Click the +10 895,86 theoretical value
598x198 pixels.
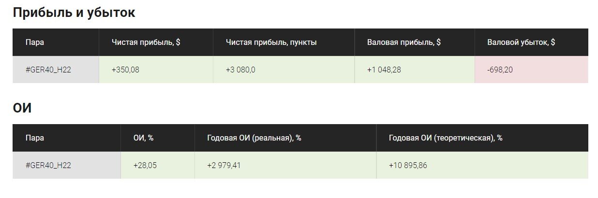(408, 166)
